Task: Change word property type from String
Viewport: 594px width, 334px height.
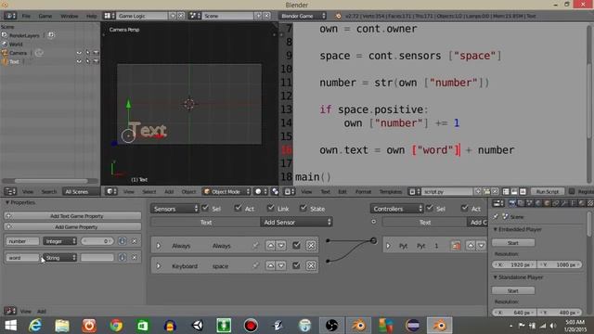Action: click(59, 258)
